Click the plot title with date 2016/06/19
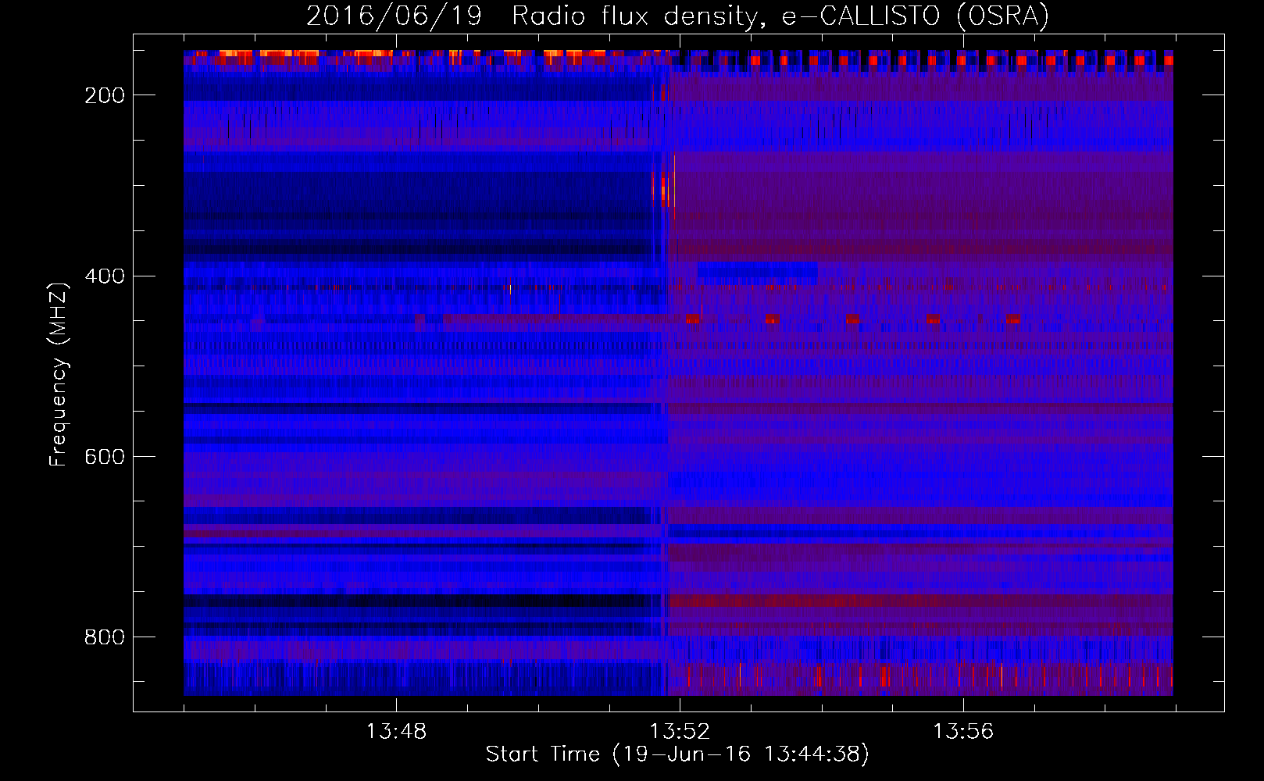This screenshot has height=781, width=1264. tap(677, 16)
